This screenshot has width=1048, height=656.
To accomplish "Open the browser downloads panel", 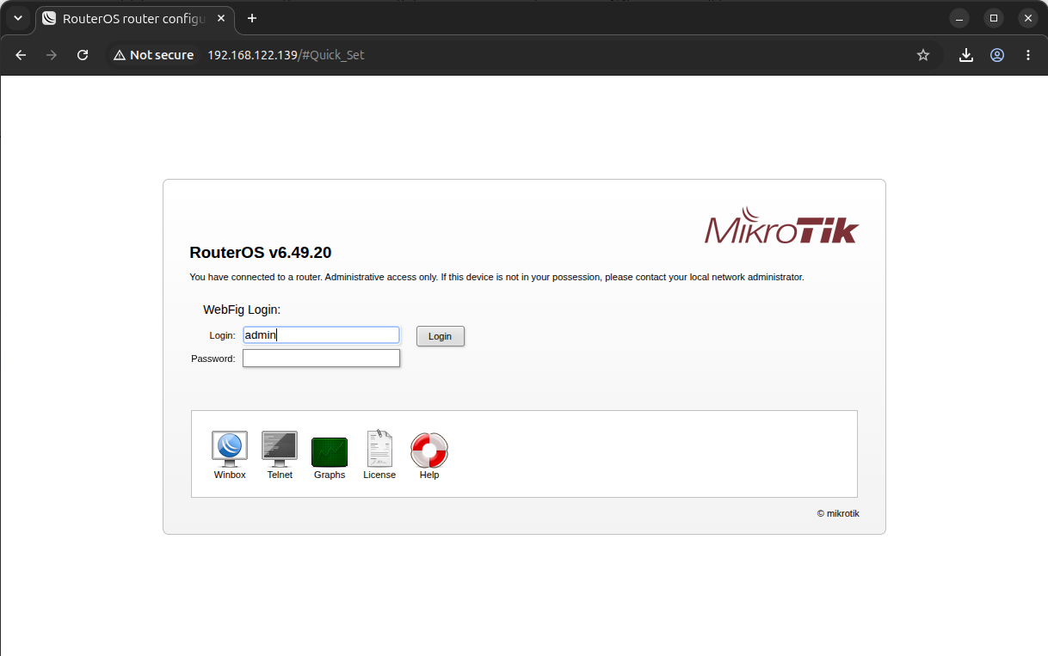I will (966, 55).
